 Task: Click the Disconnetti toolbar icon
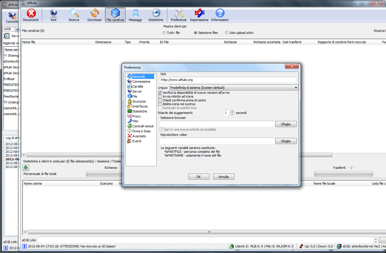(x=31, y=15)
